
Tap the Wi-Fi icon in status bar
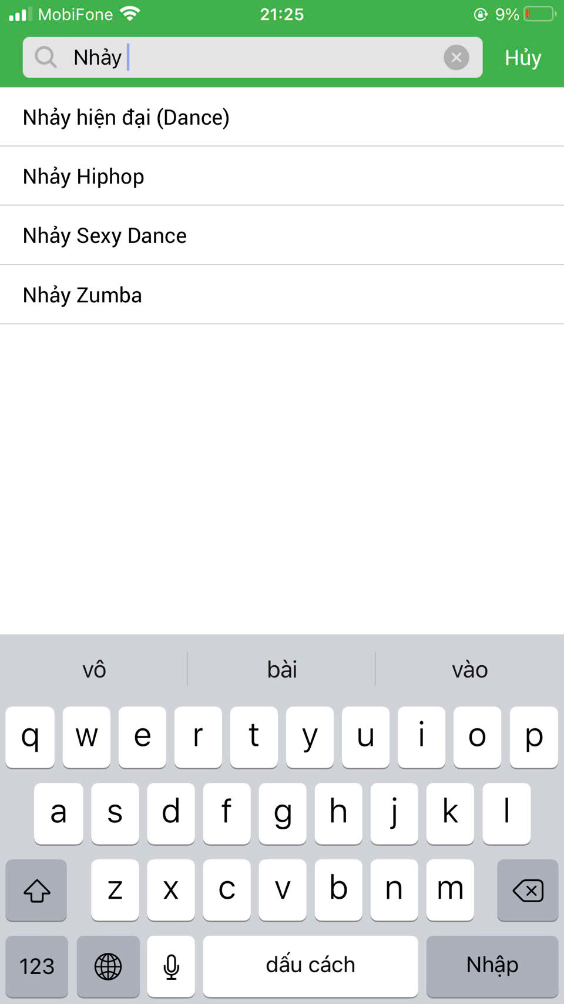130,14
